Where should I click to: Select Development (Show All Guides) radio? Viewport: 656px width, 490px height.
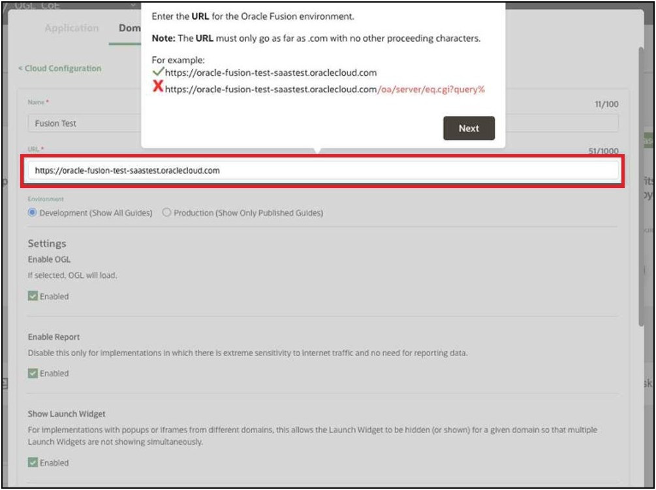[32, 212]
